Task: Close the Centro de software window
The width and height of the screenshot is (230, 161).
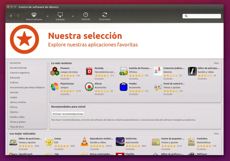Action: pyautogui.click(x=8, y=7)
